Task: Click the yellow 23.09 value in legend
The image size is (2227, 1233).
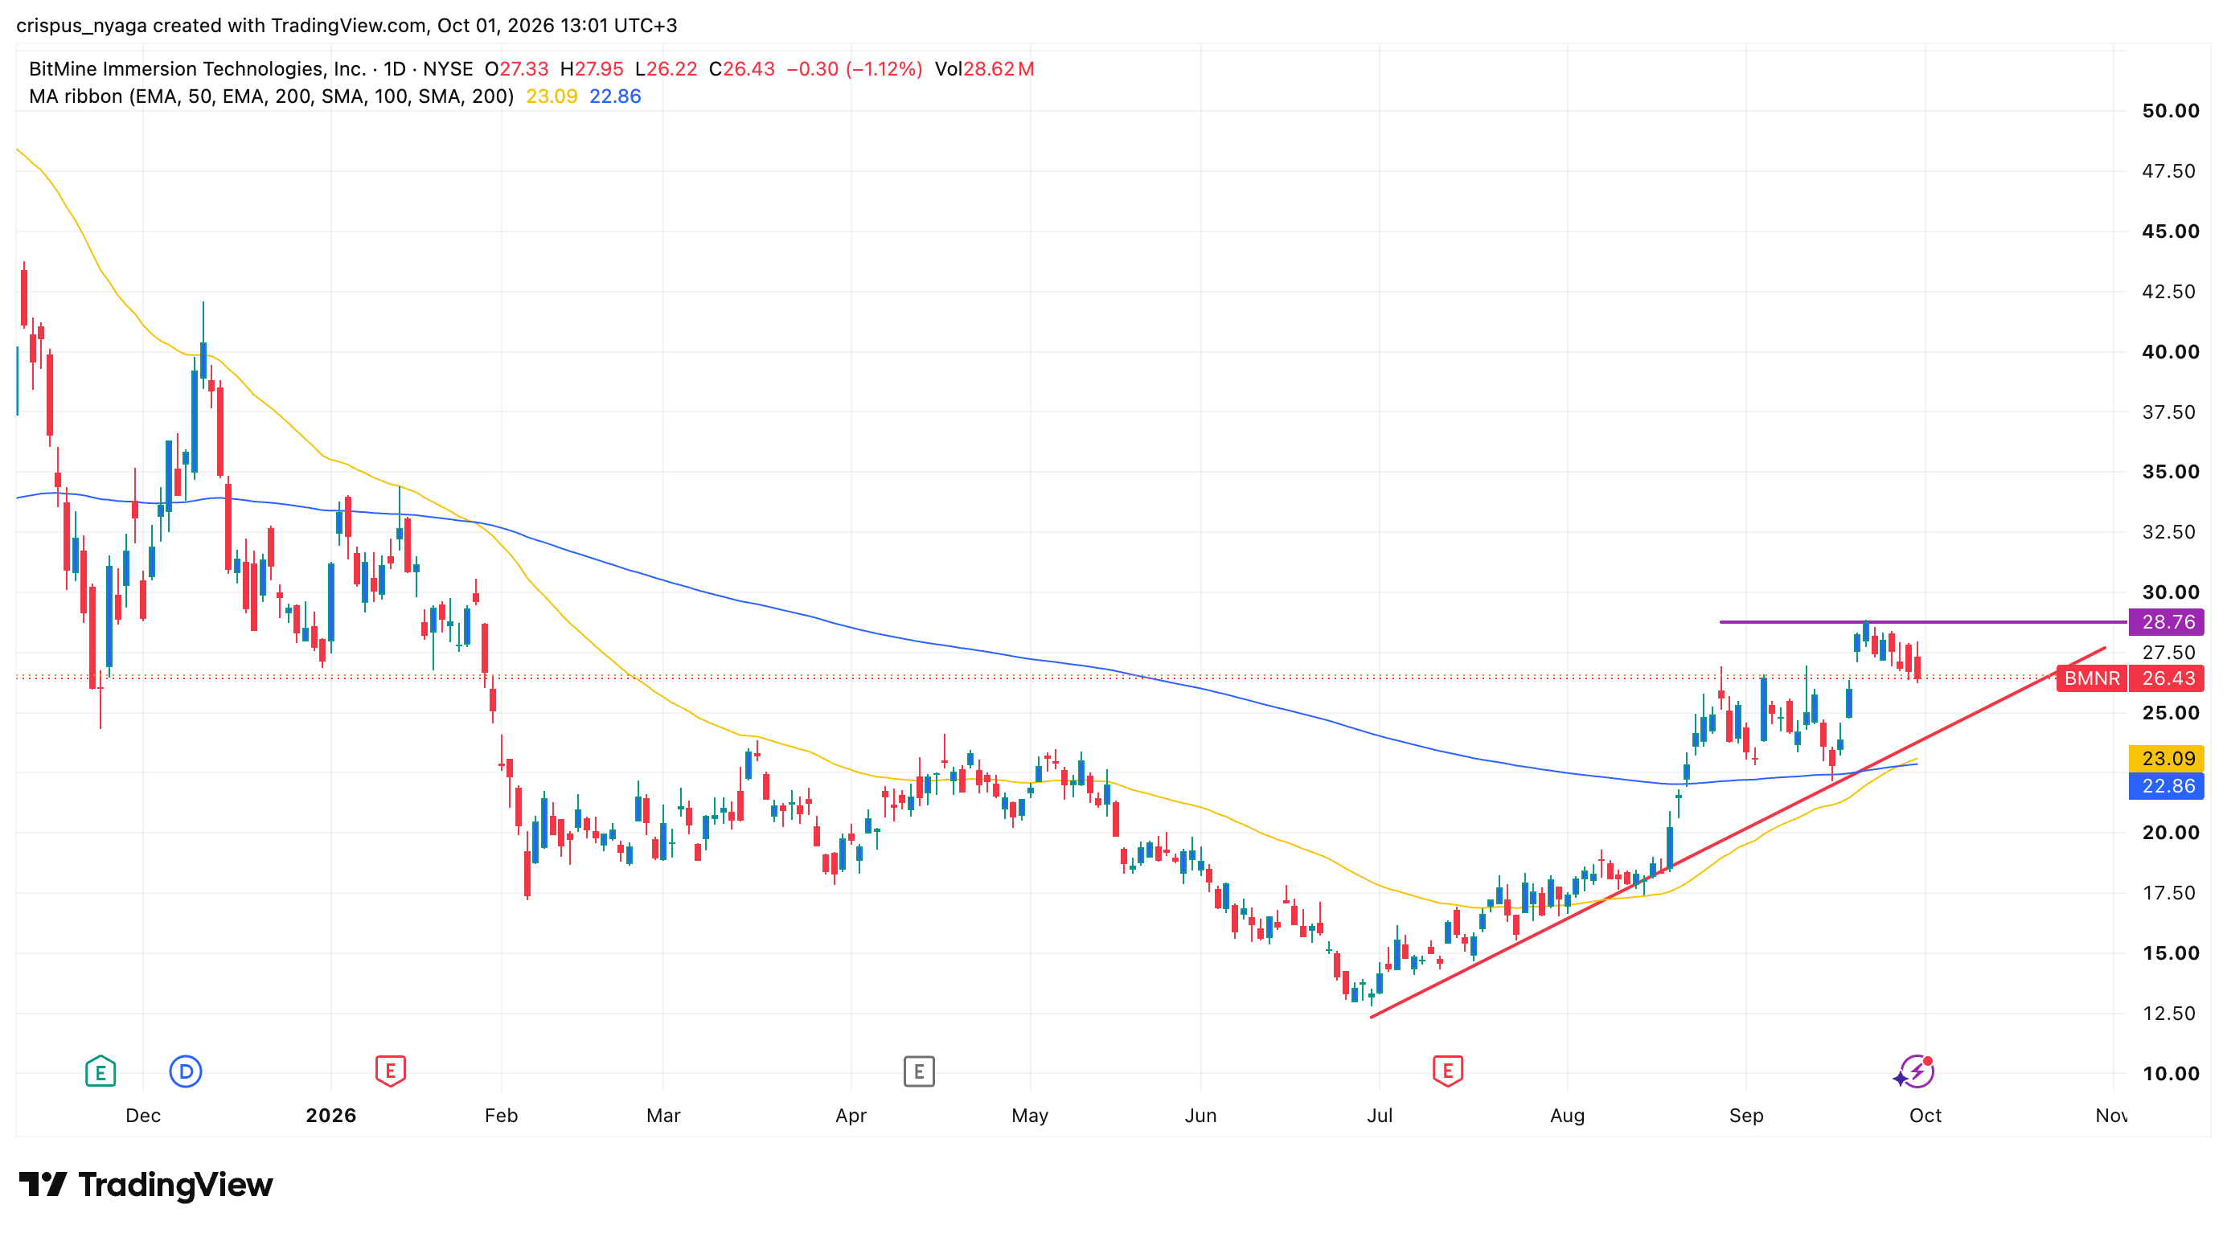Action: point(552,96)
